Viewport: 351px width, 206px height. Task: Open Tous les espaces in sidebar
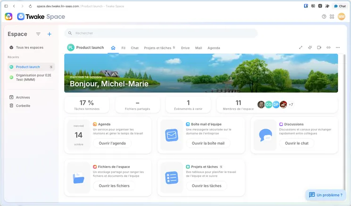(x=30, y=48)
